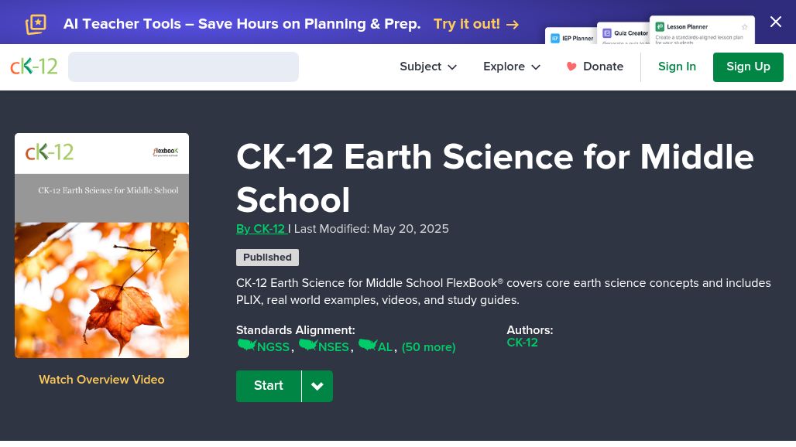Click the Sign Up button
Viewport: 796px width, 447px height.
[x=748, y=67]
